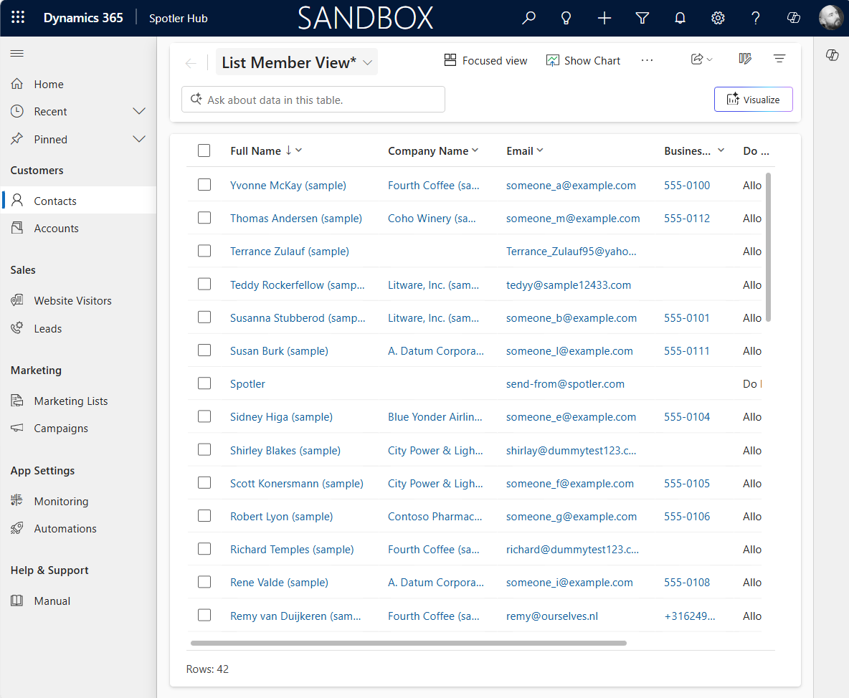Click the Do not allow column header
The height and width of the screenshot is (698, 849).
(756, 151)
